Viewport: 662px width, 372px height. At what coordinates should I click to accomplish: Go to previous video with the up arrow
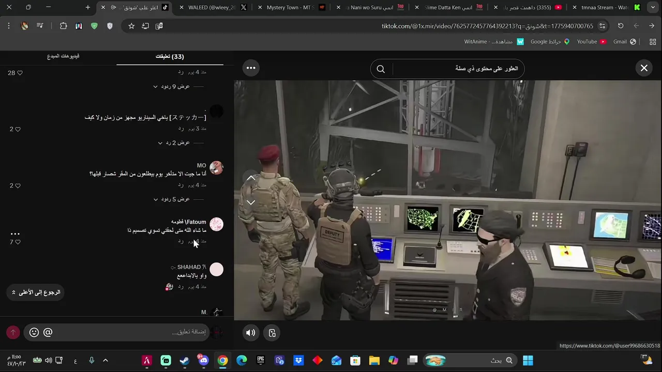click(x=251, y=178)
